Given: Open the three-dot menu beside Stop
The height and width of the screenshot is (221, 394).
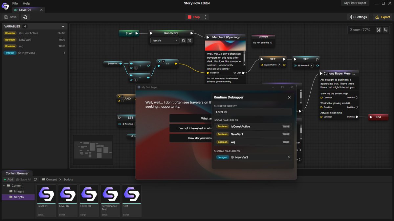Looking at the screenshot, I should pos(206,17).
